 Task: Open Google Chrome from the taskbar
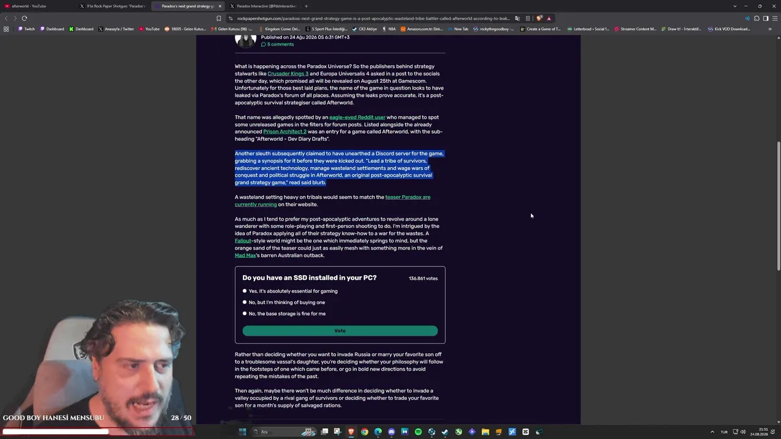point(364,432)
